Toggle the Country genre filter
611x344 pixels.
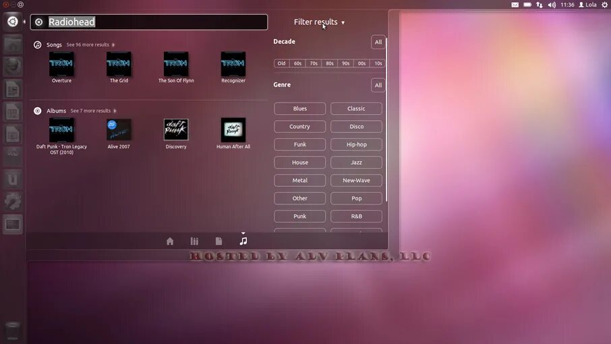[299, 127]
